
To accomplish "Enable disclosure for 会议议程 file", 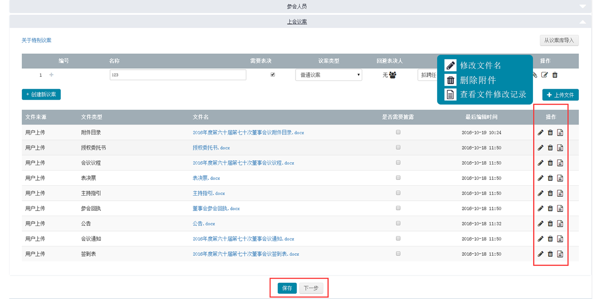I will [x=398, y=162].
